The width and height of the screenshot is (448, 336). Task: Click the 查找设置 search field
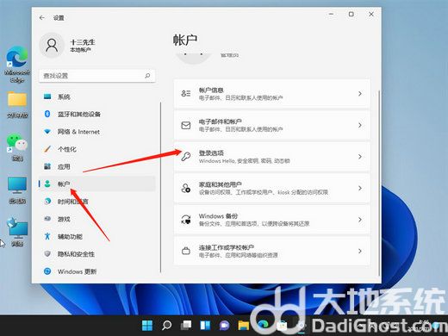point(97,76)
